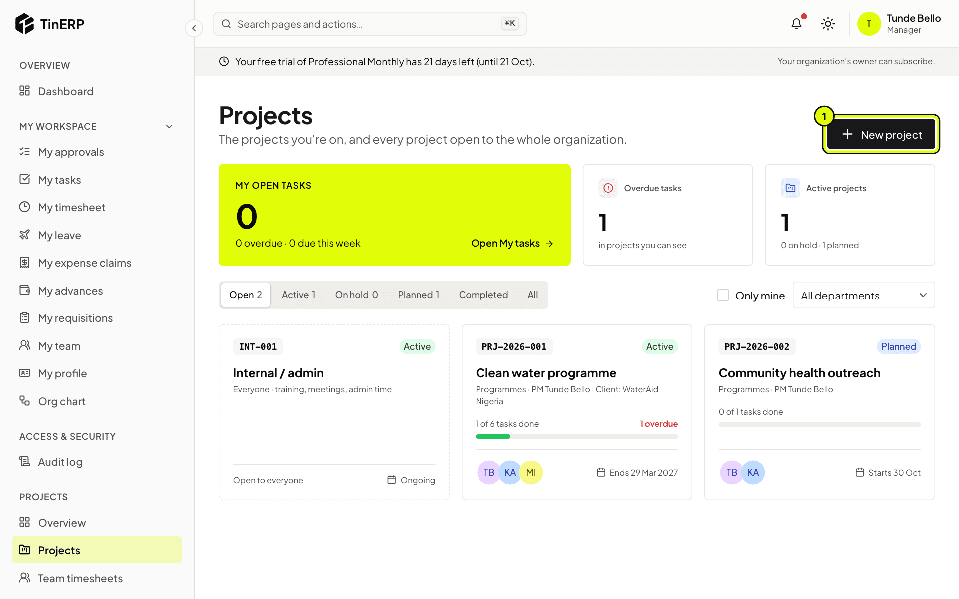Click the ⌘K shortcut badge
The height and width of the screenshot is (599, 959).
coord(510,23)
